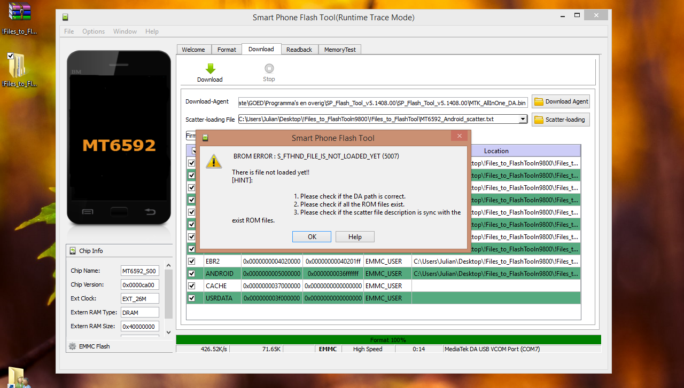Open the Scatter-loading File dropdown arrow
684x388 pixels.
click(523, 119)
